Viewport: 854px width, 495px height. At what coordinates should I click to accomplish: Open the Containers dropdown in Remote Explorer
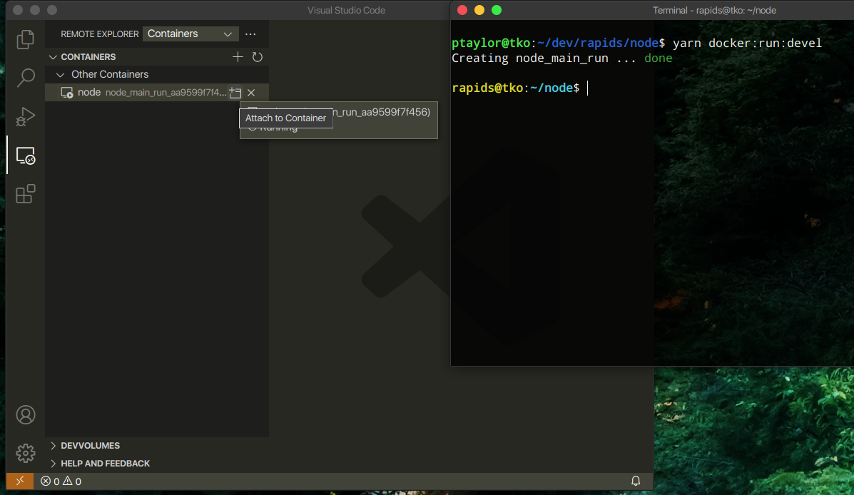tap(190, 34)
